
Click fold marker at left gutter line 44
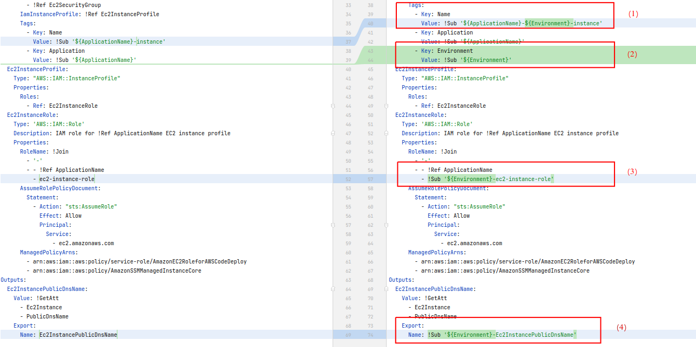(x=333, y=106)
